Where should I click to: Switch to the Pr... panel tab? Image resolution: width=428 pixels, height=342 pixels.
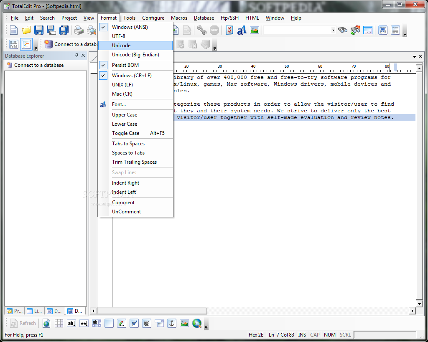tap(15, 311)
